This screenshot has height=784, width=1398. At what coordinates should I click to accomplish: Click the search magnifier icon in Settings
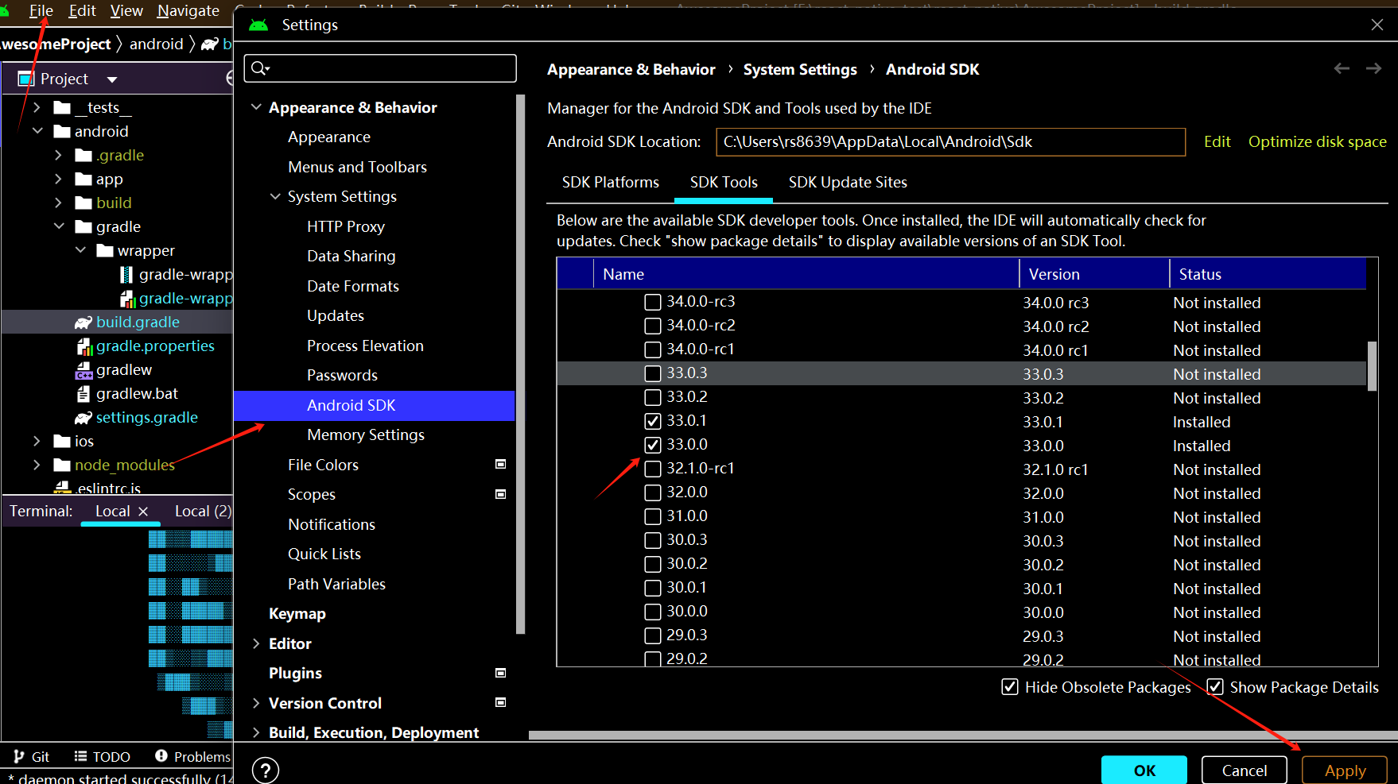(260, 68)
